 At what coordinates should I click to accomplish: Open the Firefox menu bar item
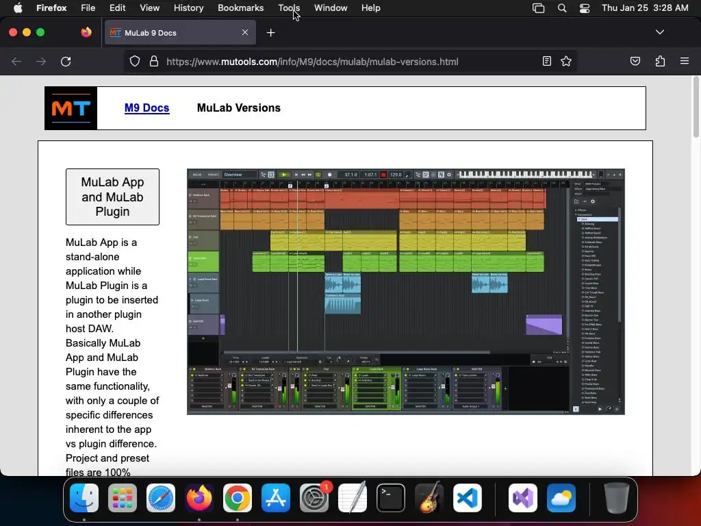(x=51, y=8)
